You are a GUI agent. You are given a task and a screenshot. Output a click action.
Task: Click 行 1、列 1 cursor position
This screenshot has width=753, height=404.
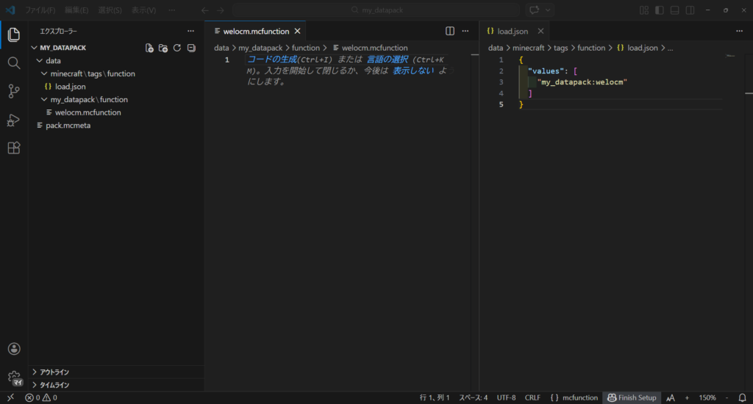tap(435, 398)
